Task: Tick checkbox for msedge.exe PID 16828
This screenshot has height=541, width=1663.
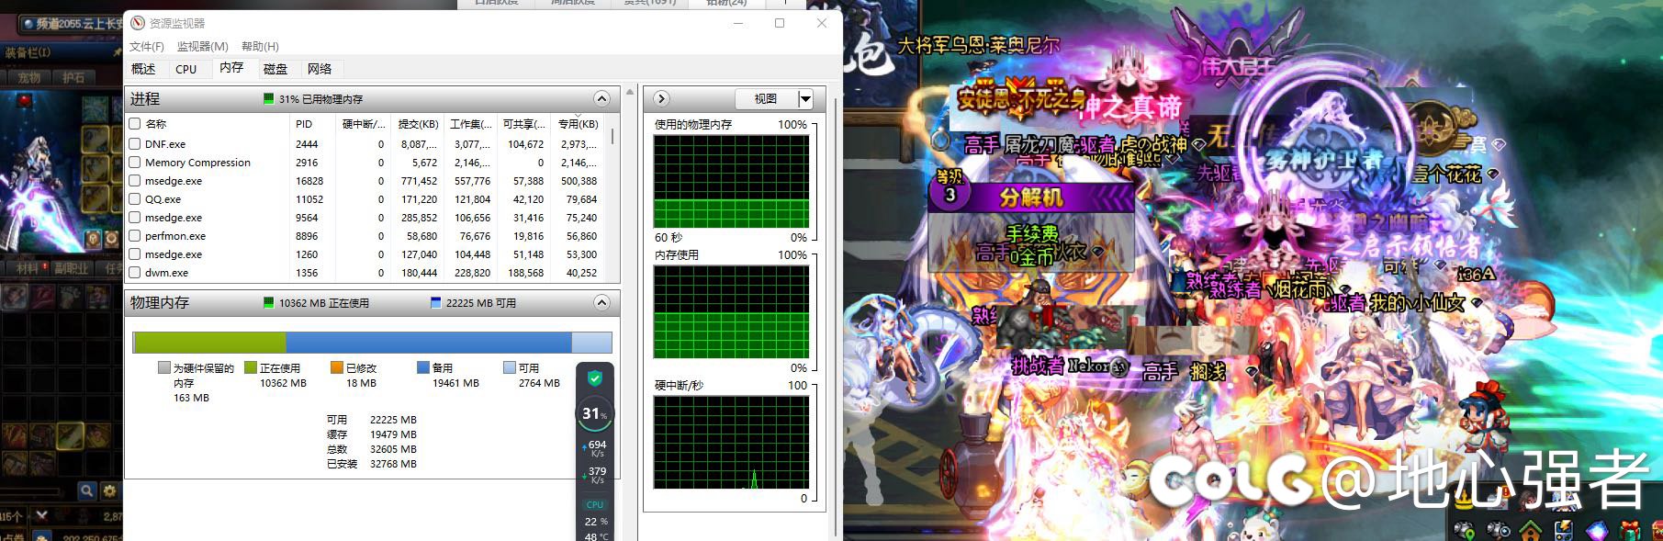Action: click(135, 181)
